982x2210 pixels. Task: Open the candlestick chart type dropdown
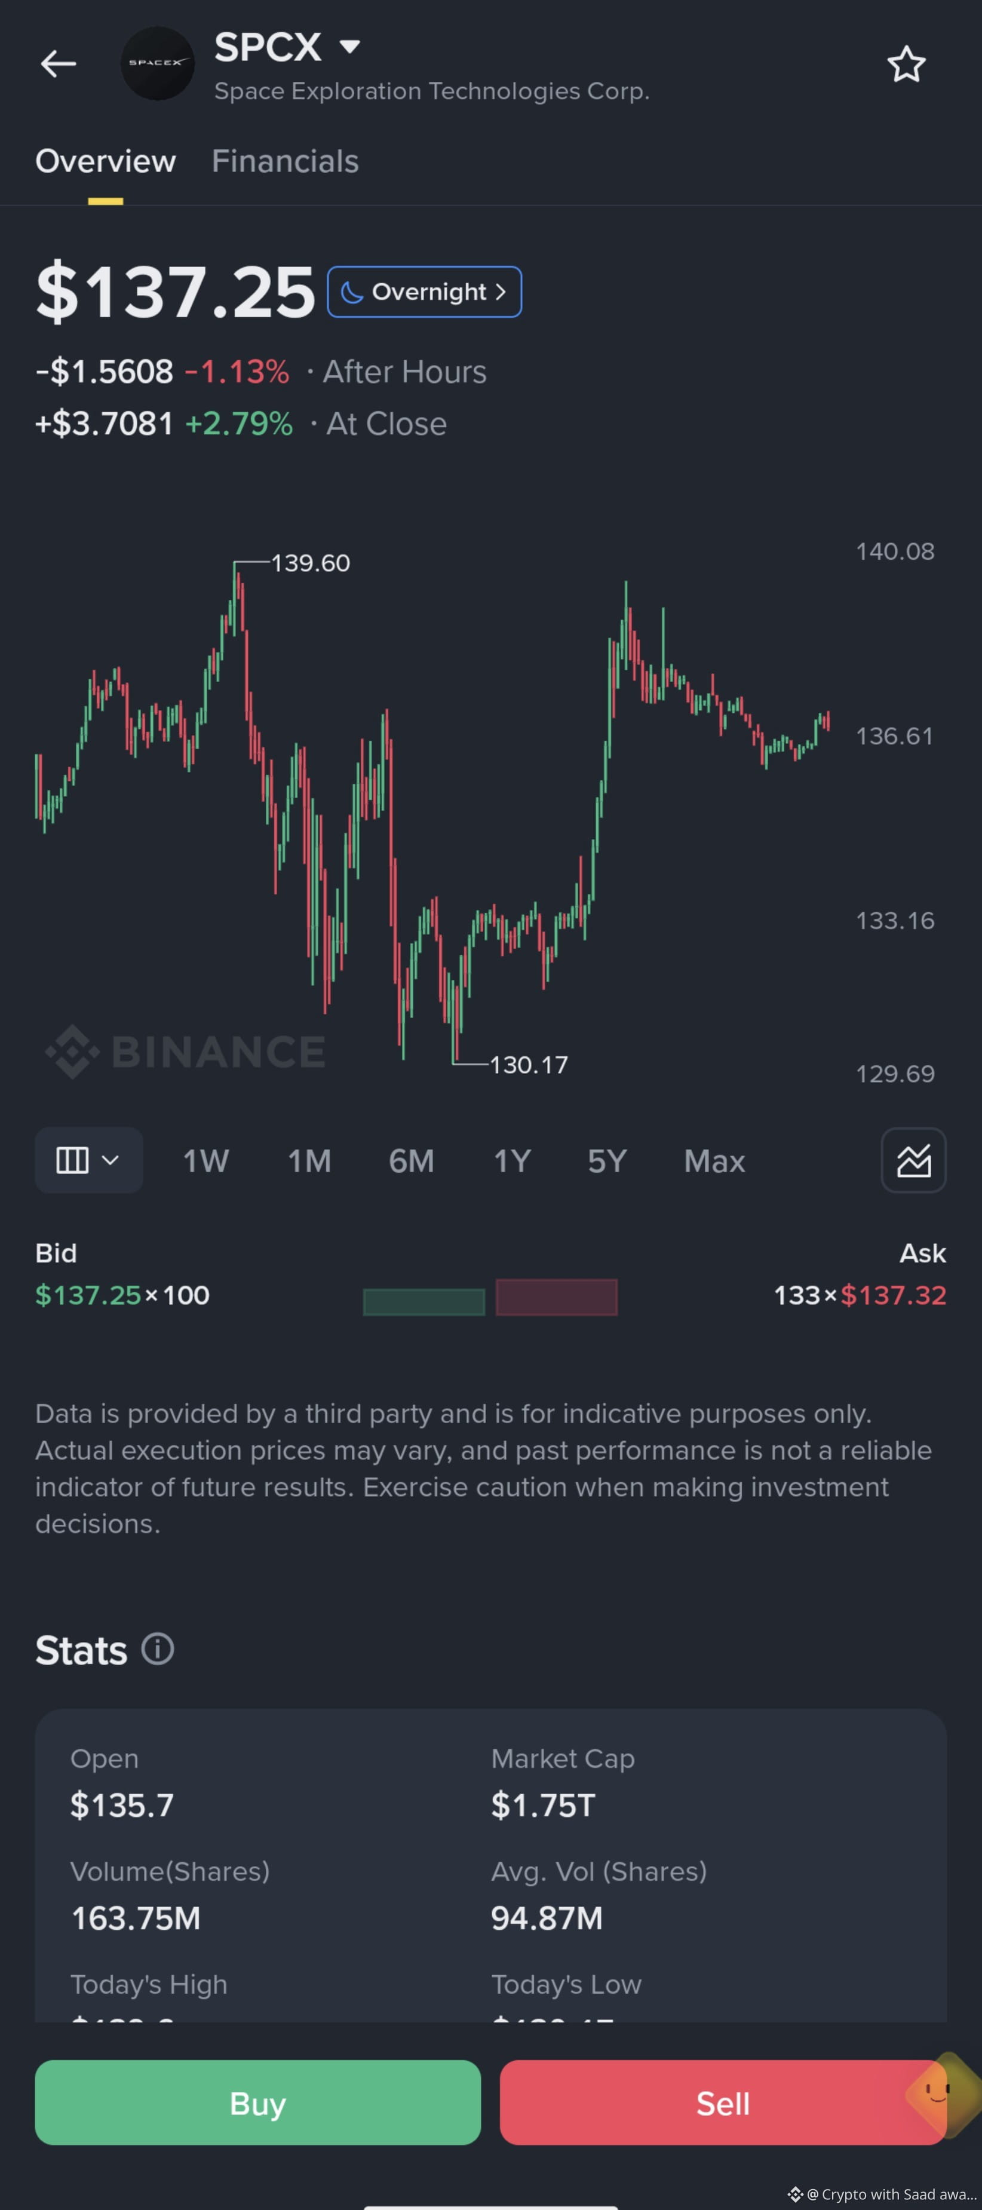tap(88, 1160)
